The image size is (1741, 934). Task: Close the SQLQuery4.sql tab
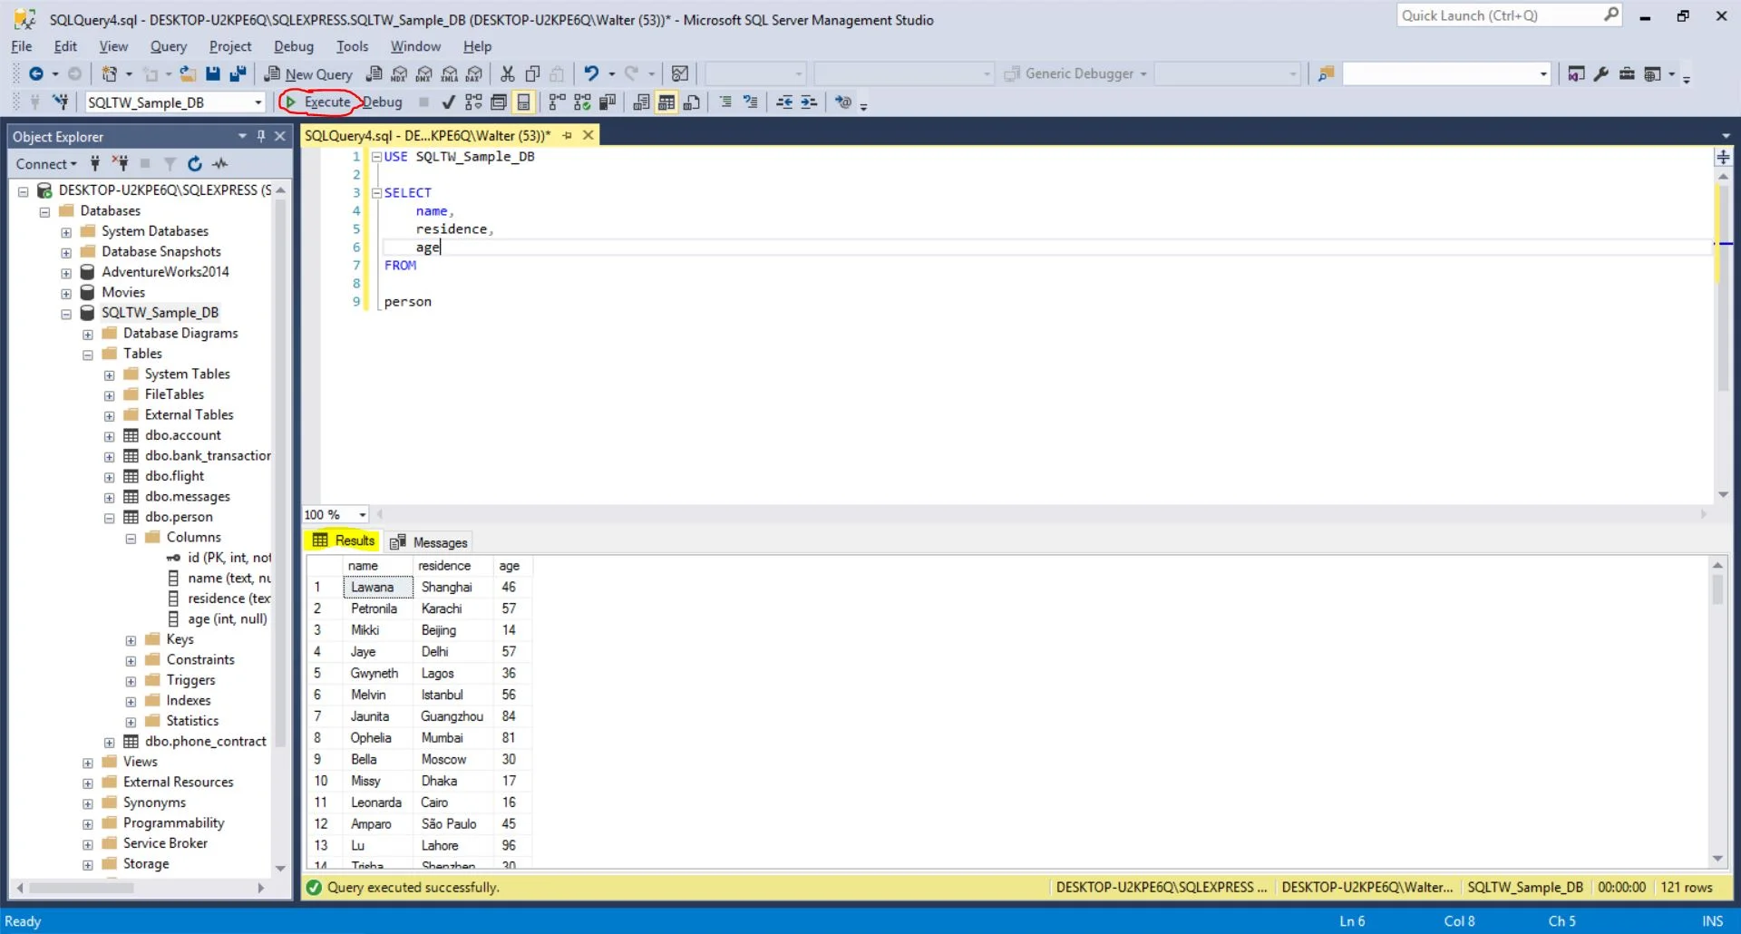point(588,135)
